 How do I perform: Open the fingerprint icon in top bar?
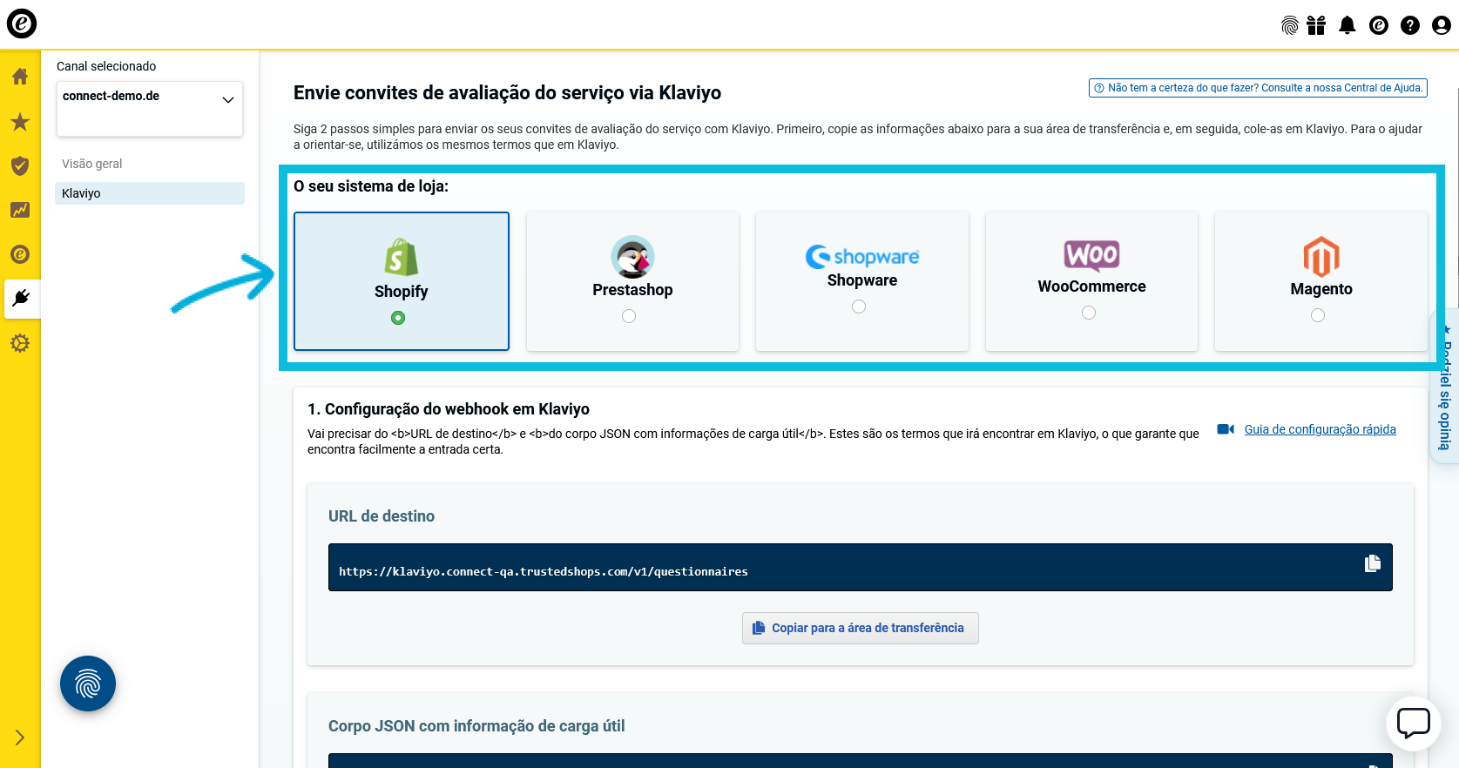pos(1290,25)
